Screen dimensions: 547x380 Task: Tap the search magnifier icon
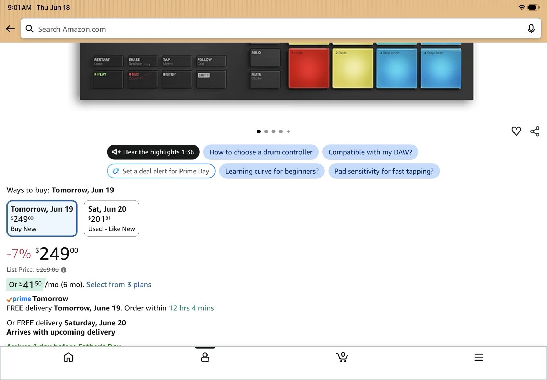coord(30,29)
